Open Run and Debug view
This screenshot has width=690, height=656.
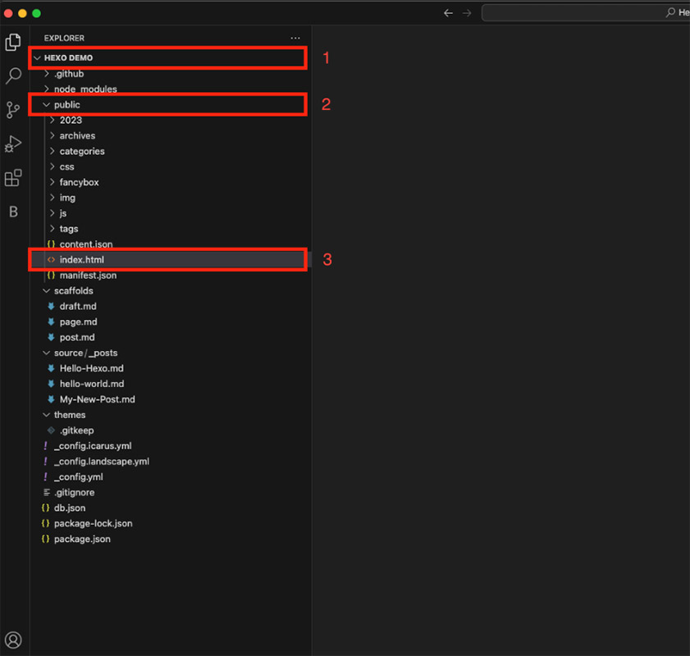13,143
